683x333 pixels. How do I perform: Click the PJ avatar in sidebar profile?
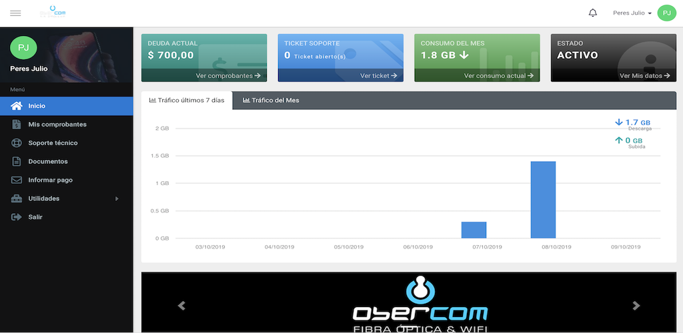pos(23,48)
